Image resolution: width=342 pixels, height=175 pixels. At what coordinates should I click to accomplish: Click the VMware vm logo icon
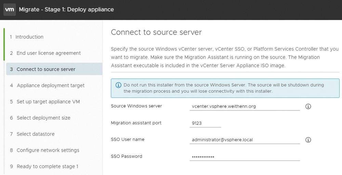click(x=10, y=10)
